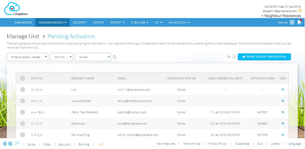Click the Send Login Credential button
Viewport: 305px width, 149px height.
tap(264, 57)
